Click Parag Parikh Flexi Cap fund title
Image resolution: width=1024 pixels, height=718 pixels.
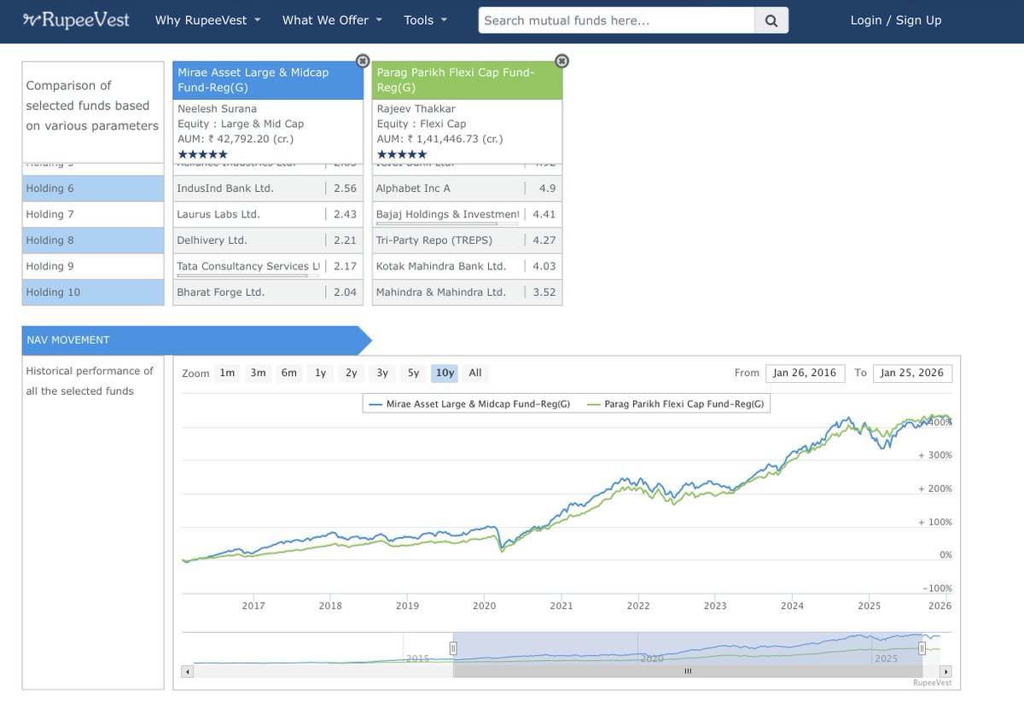click(x=457, y=80)
